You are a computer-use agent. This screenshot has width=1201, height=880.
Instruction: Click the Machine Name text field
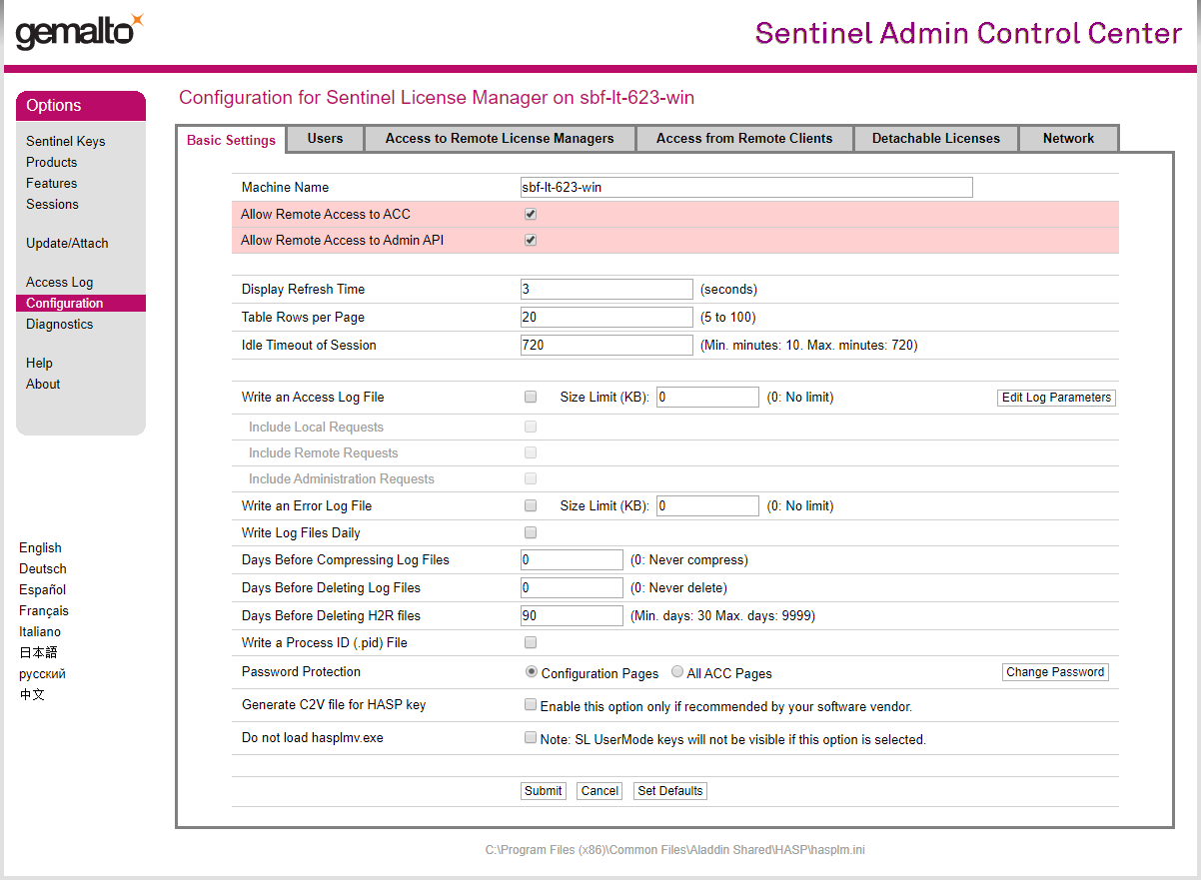click(x=745, y=188)
